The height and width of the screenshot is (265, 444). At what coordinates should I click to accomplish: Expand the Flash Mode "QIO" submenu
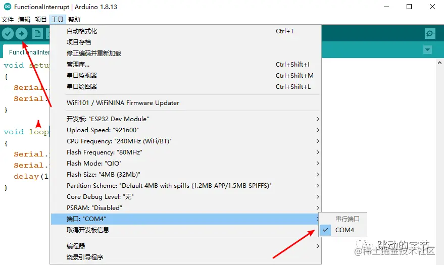pyautogui.click(x=186, y=163)
